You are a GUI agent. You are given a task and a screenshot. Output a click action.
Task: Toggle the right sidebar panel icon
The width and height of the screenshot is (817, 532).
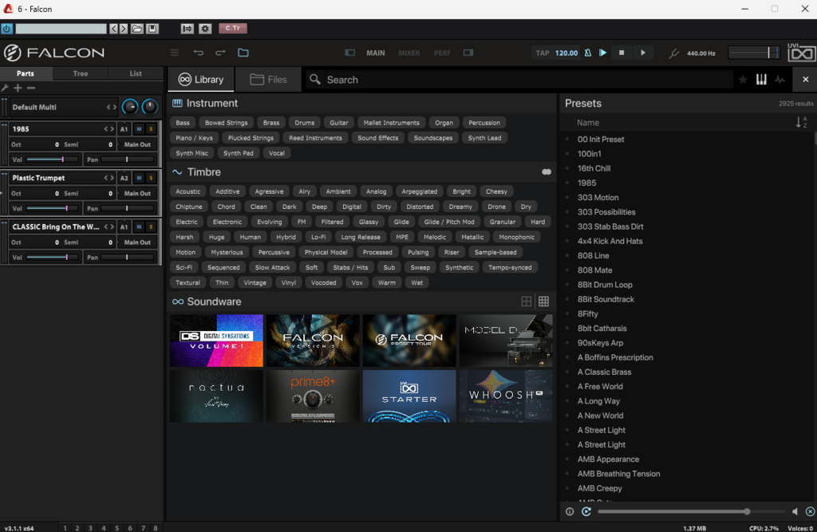point(468,53)
